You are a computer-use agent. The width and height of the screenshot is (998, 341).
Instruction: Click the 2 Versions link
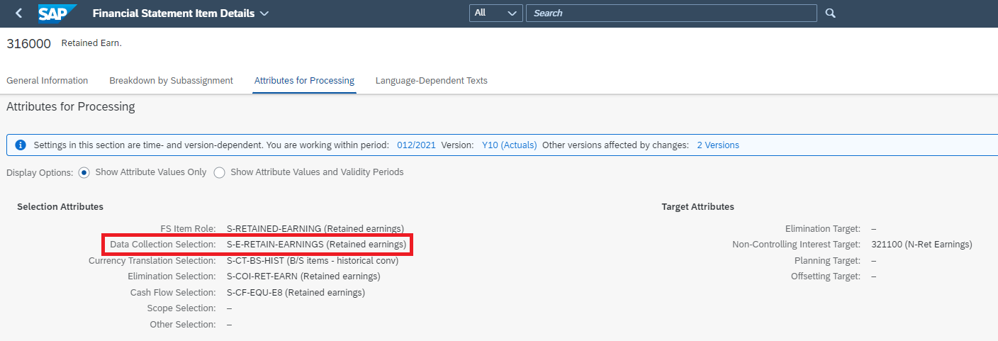click(x=717, y=145)
